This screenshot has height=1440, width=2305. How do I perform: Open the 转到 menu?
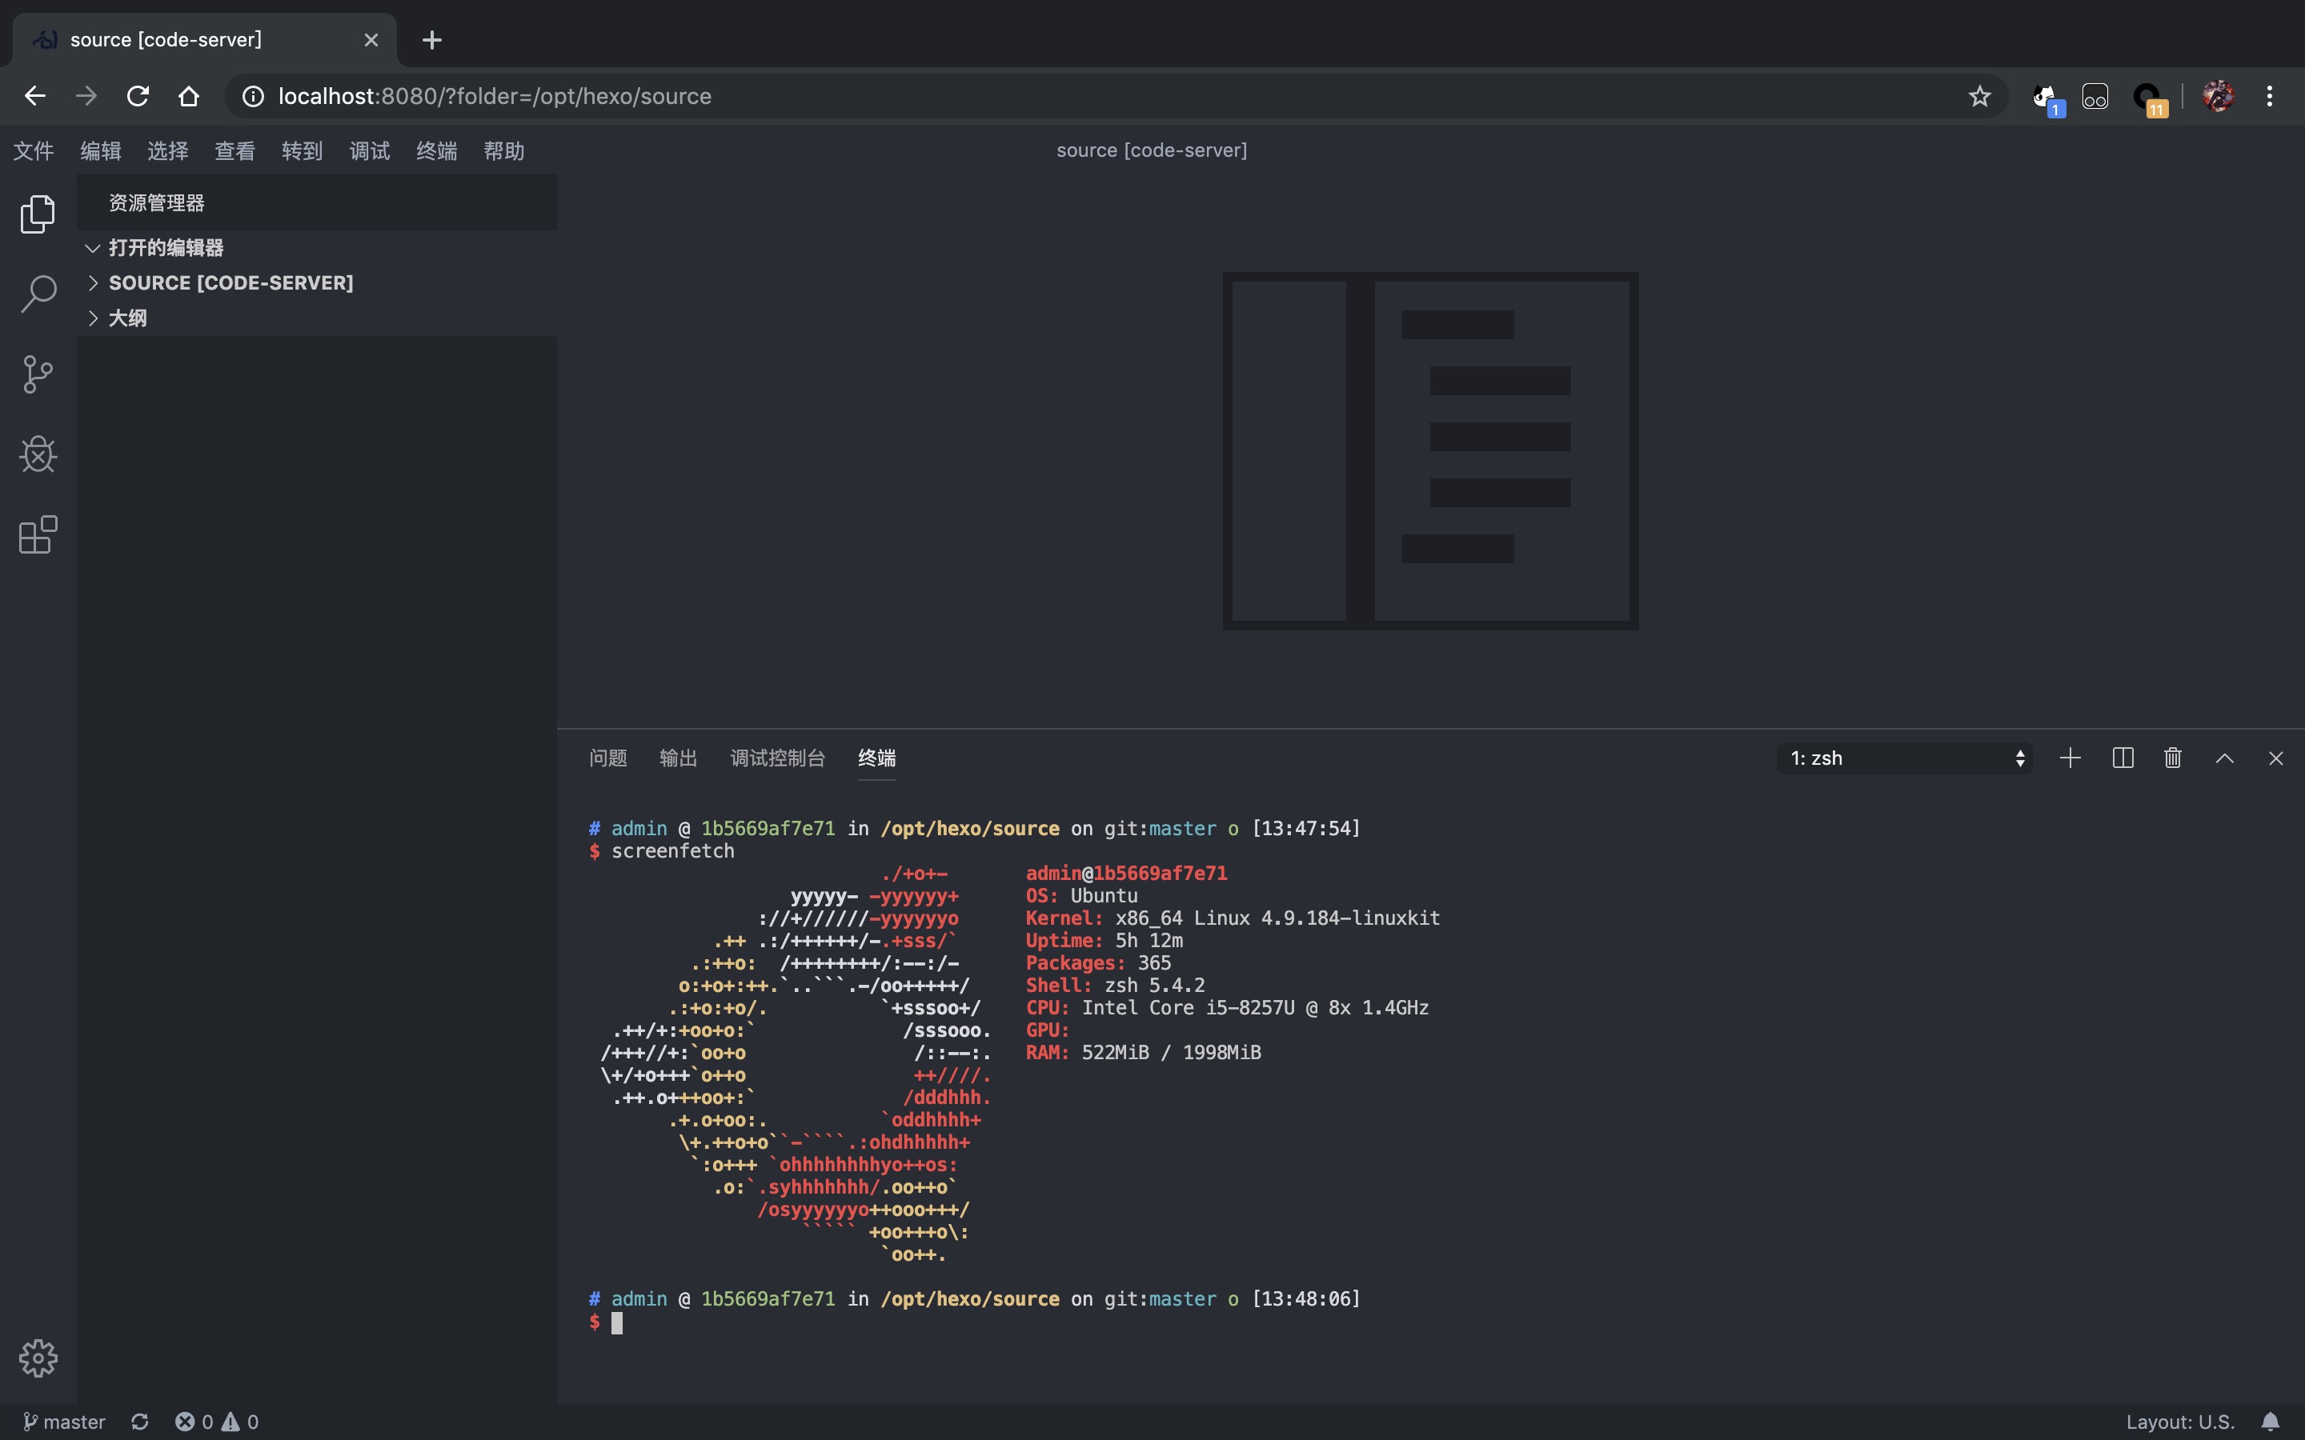[302, 150]
